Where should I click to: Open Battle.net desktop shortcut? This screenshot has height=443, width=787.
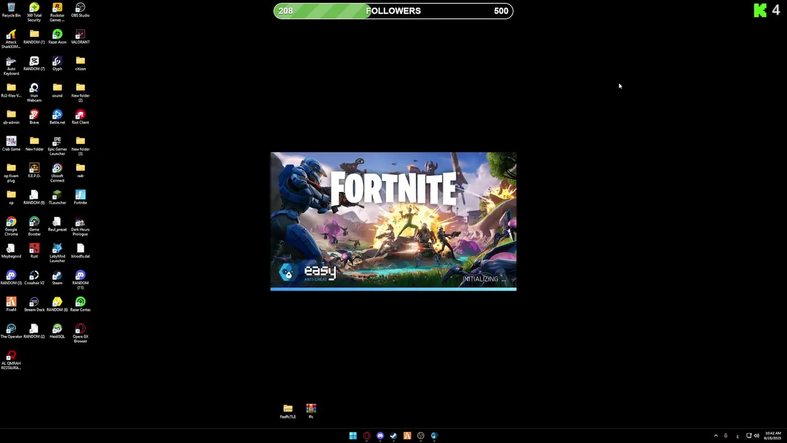[x=57, y=117]
